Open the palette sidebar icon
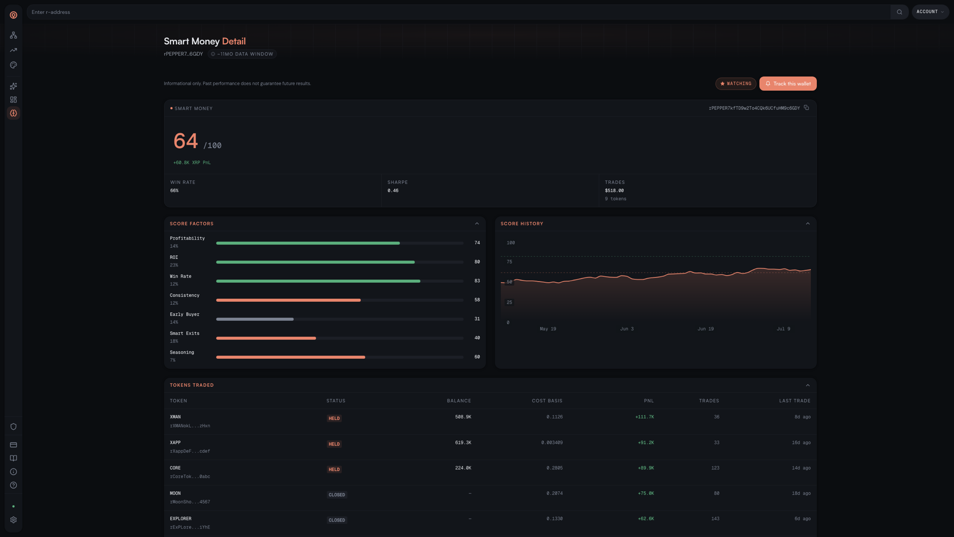This screenshot has width=954, height=537. (13, 65)
